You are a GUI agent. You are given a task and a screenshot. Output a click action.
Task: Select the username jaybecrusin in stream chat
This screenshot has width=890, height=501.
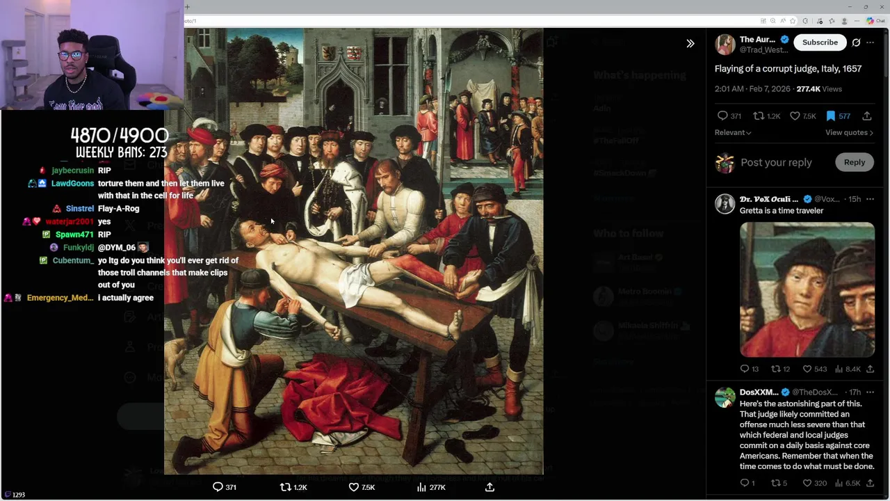pos(72,170)
